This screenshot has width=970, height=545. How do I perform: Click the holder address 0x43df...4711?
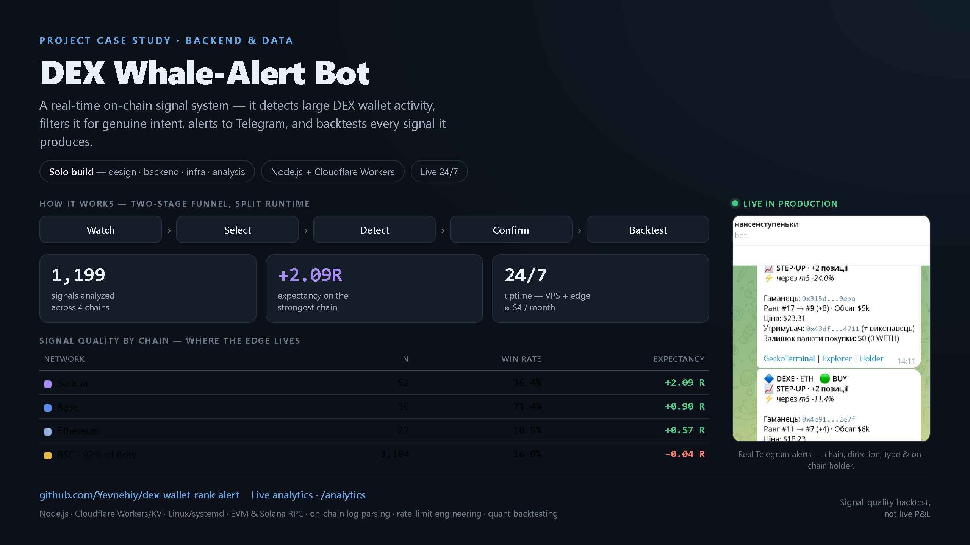(832, 329)
